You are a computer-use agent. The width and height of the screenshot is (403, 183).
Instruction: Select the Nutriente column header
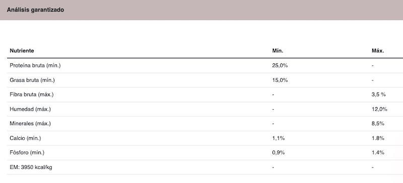pyautogui.click(x=22, y=51)
